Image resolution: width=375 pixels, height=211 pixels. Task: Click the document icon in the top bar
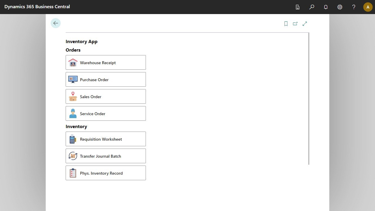point(297,7)
